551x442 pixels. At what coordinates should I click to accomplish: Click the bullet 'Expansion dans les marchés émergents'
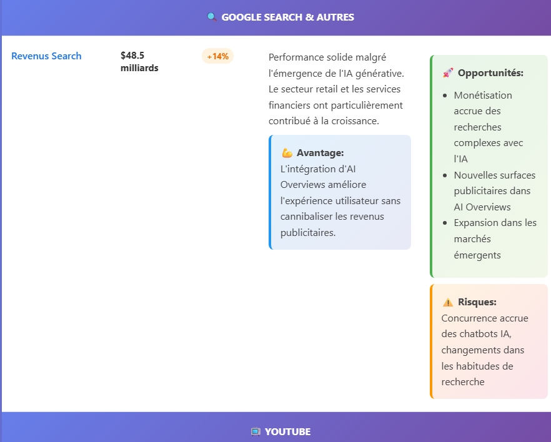click(x=495, y=238)
